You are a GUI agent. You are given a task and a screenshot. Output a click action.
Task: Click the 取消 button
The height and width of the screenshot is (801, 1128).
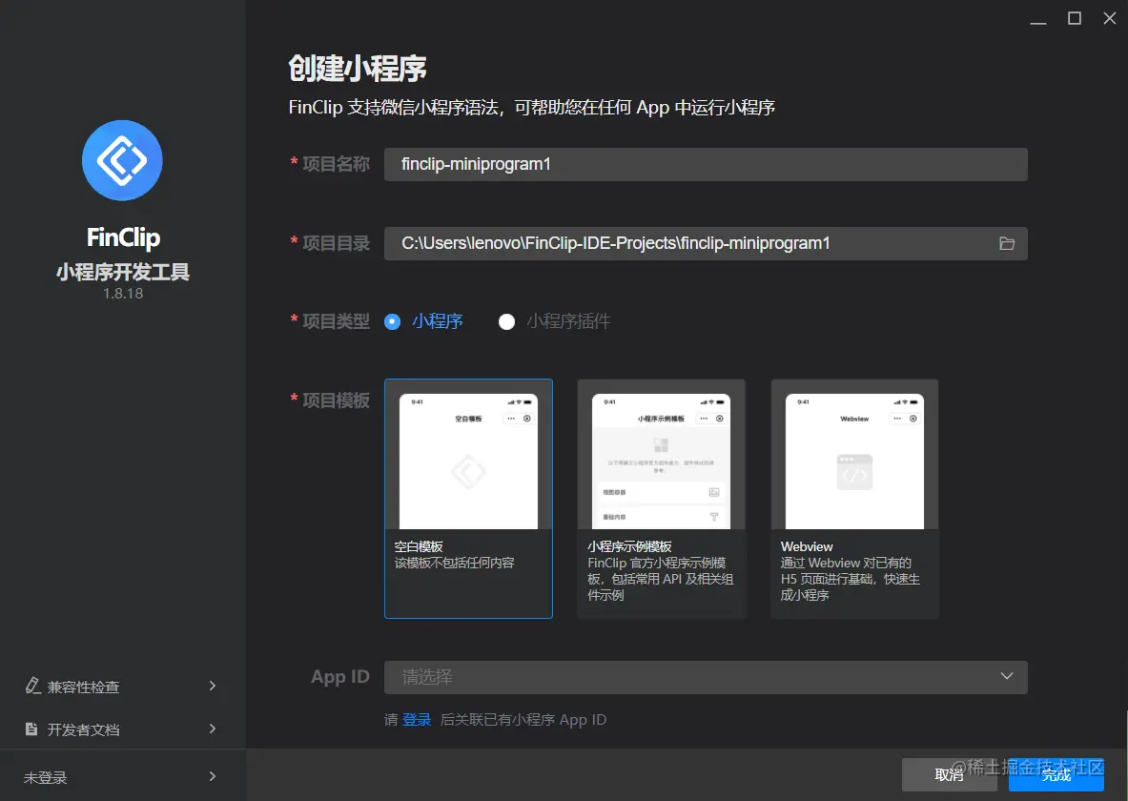pos(950,775)
